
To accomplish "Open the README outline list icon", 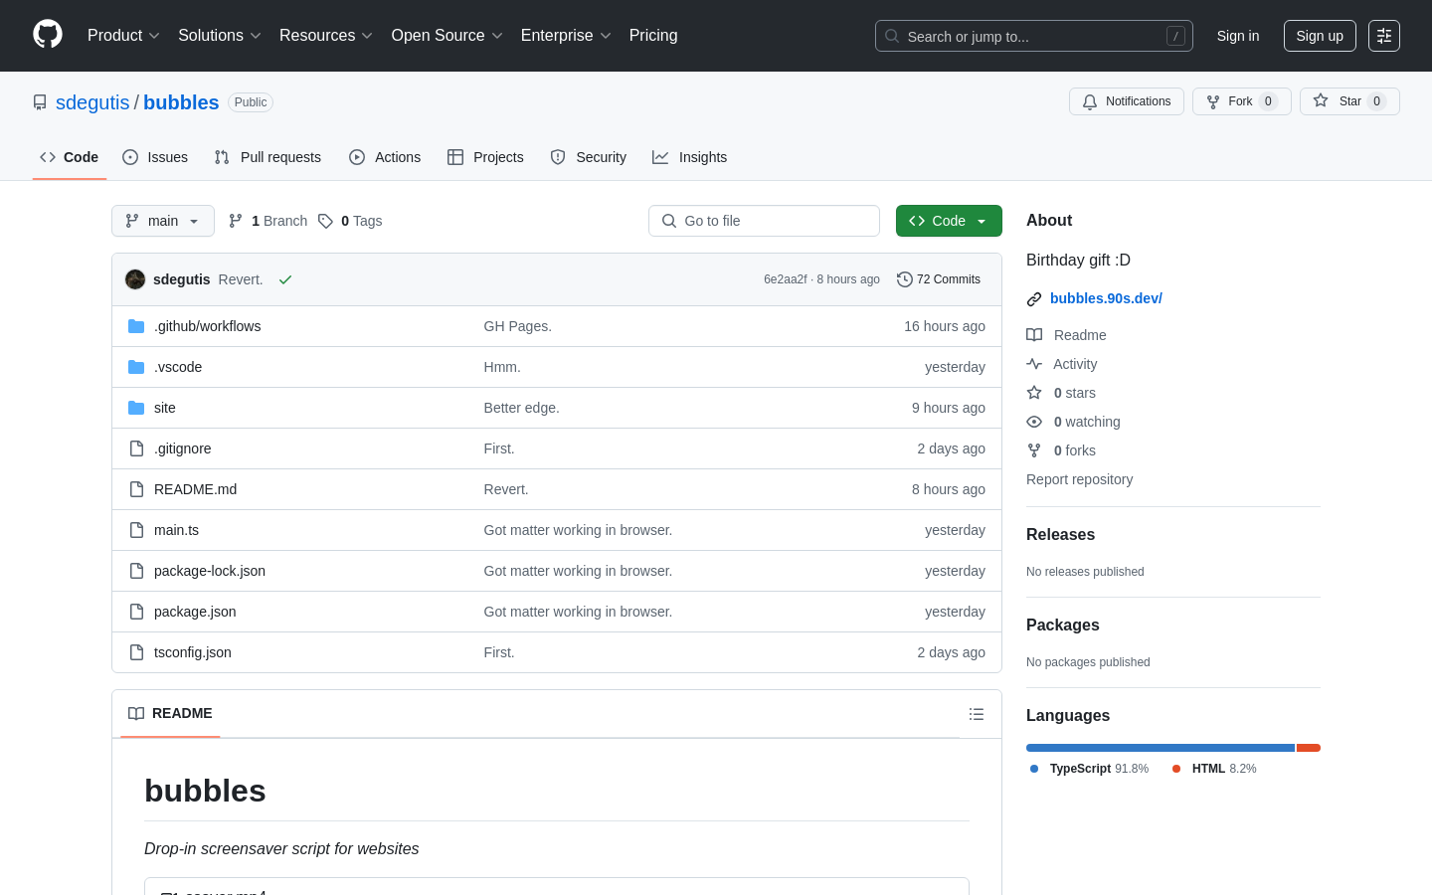I will (977, 714).
